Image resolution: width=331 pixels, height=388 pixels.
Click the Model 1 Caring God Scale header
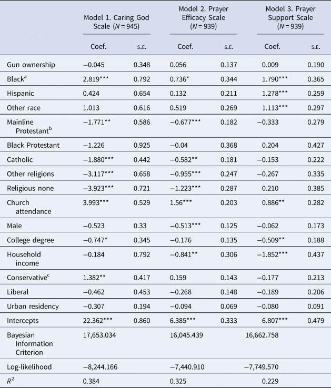[116, 20]
